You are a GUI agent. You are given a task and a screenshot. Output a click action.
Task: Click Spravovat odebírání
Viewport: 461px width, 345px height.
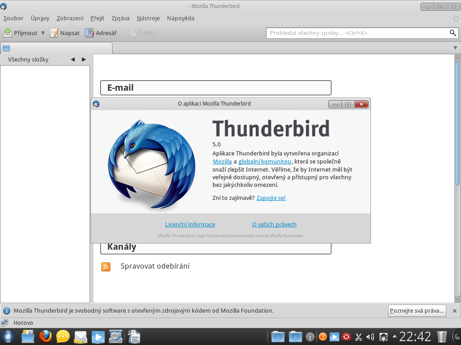(x=155, y=266)
